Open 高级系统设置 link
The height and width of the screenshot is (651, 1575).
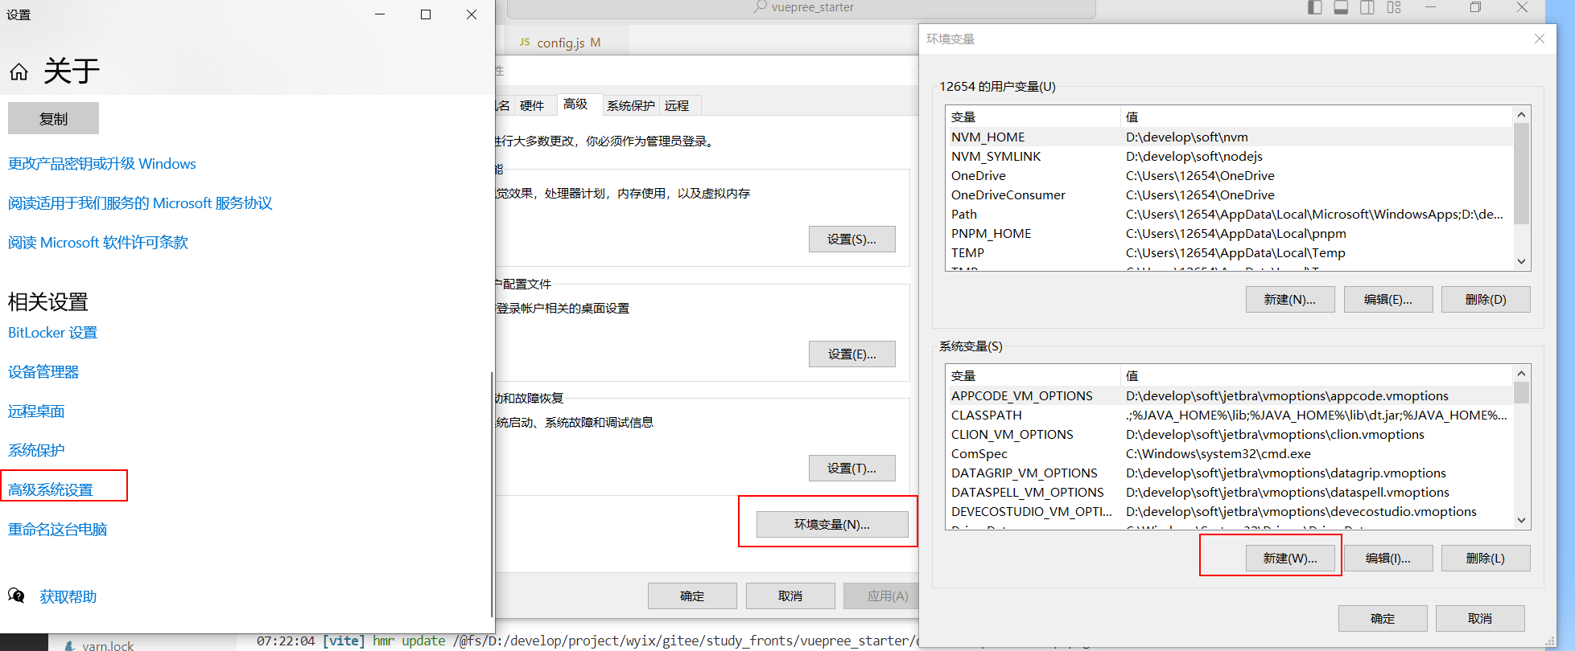pos(51,490)
